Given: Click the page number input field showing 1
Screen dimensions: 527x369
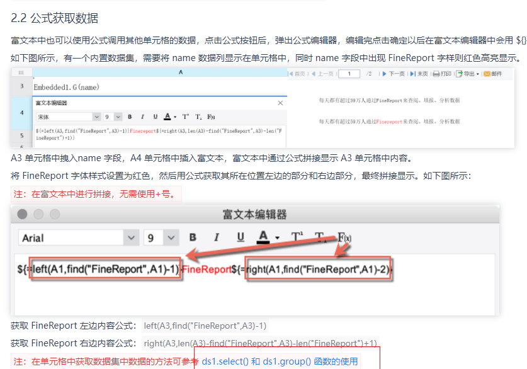Looking at the screenshot, I should [x=349, y=74].
